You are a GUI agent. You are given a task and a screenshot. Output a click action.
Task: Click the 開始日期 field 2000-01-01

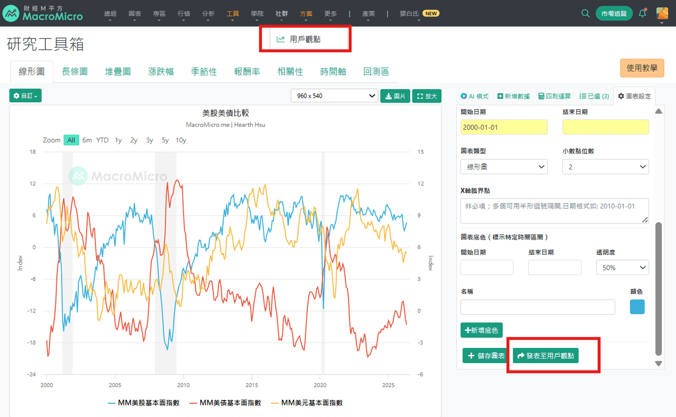pyautogui.click(x=504, y=127)
